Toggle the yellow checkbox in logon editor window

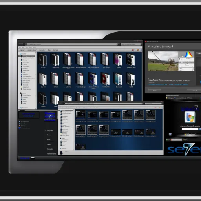(167, 98)
